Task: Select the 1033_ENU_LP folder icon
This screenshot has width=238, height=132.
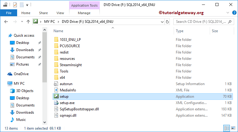Action: coord(56,39)
